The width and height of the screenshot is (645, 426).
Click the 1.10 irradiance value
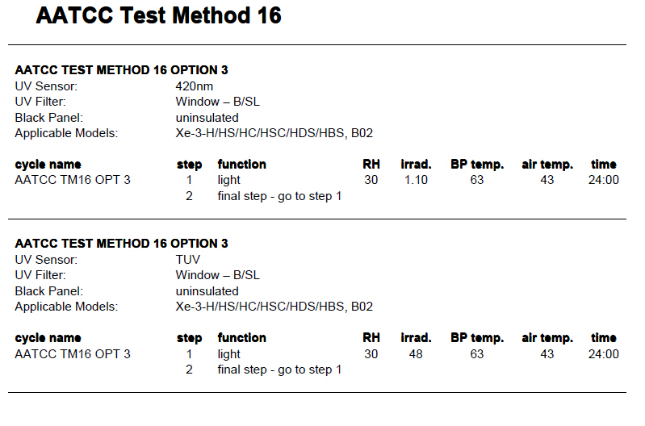pos(416,180)
